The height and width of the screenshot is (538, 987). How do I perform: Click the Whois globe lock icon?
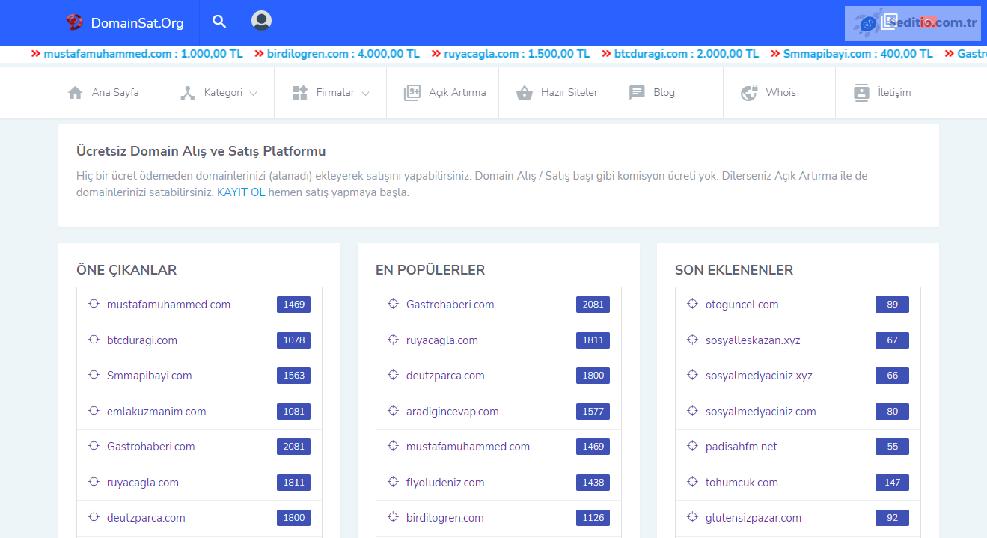(x=749, y=93)
